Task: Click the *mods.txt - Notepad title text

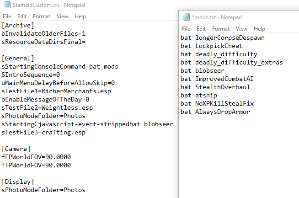Action: [217, 17]
